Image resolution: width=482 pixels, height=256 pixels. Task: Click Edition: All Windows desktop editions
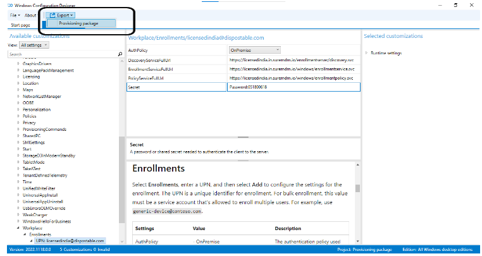438,250
